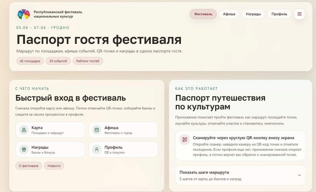Click the 45 площадок chip
This screenshot has height=192, width=316.
tap(30, 61)
